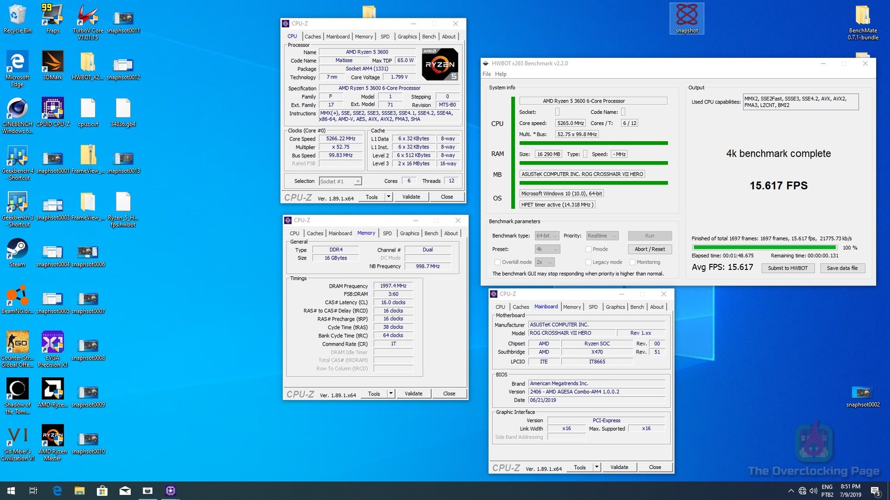The image size is (890, 500).
Task: Check the Overkill mode option
Action: coord(497,262)
